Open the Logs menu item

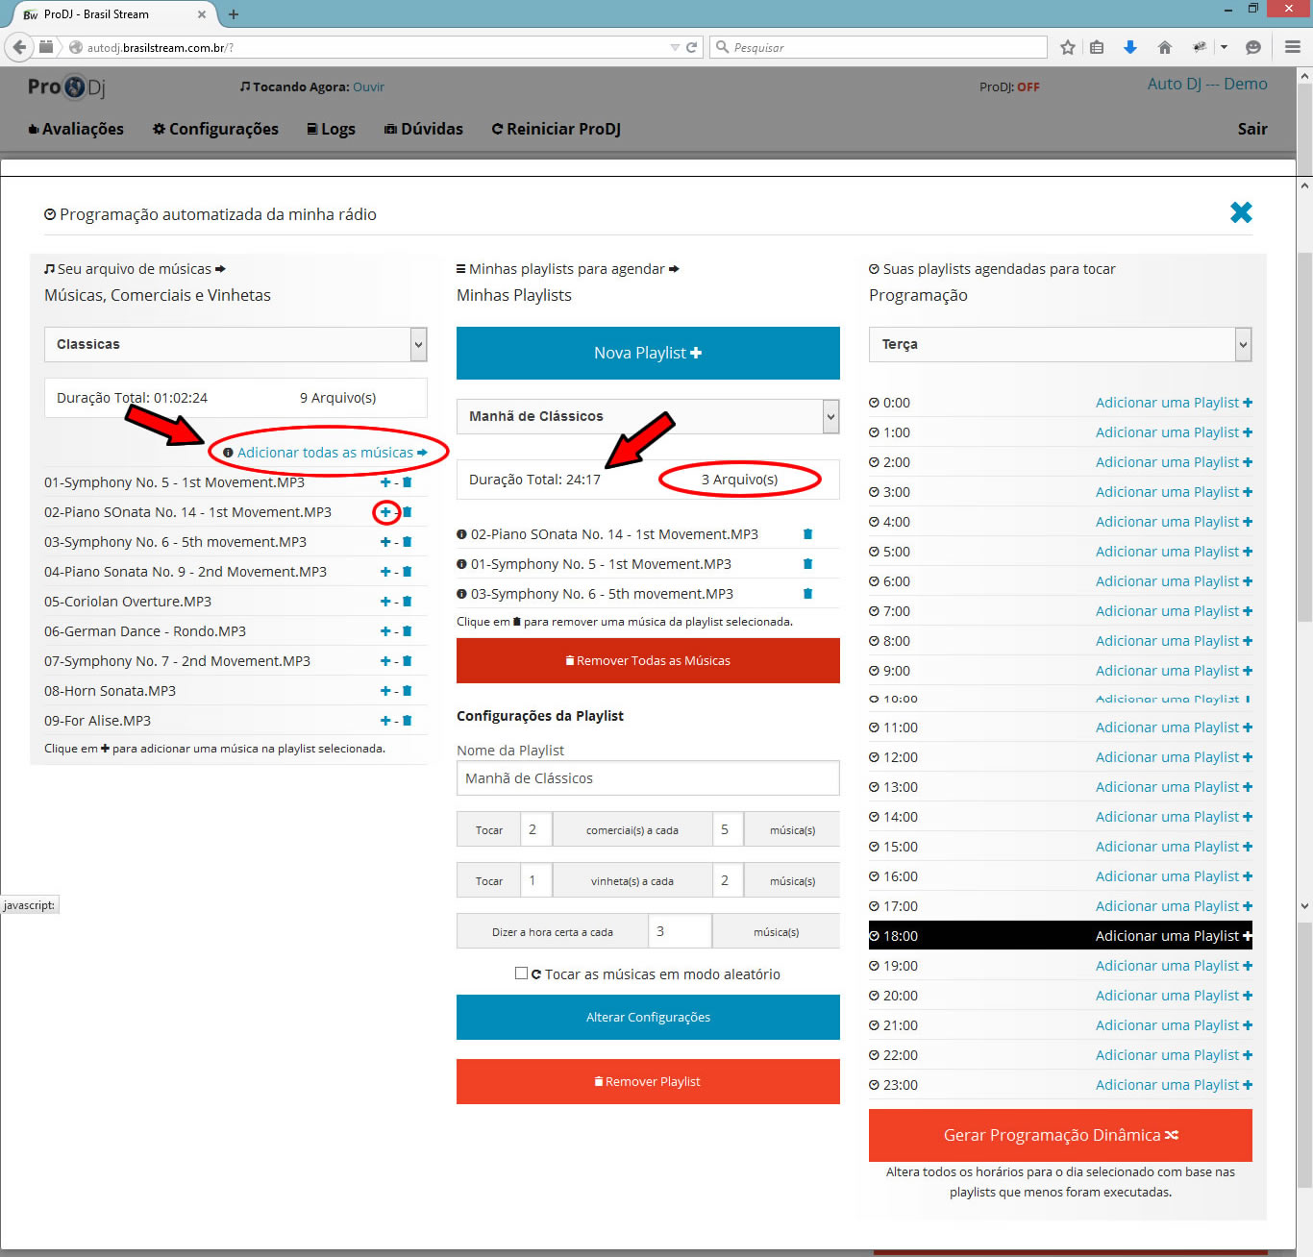pos(331,129)
